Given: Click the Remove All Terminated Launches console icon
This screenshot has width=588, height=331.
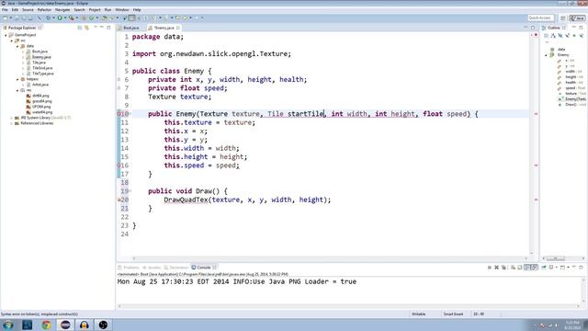Looking at the screenshot, I should tap(504, 268).
